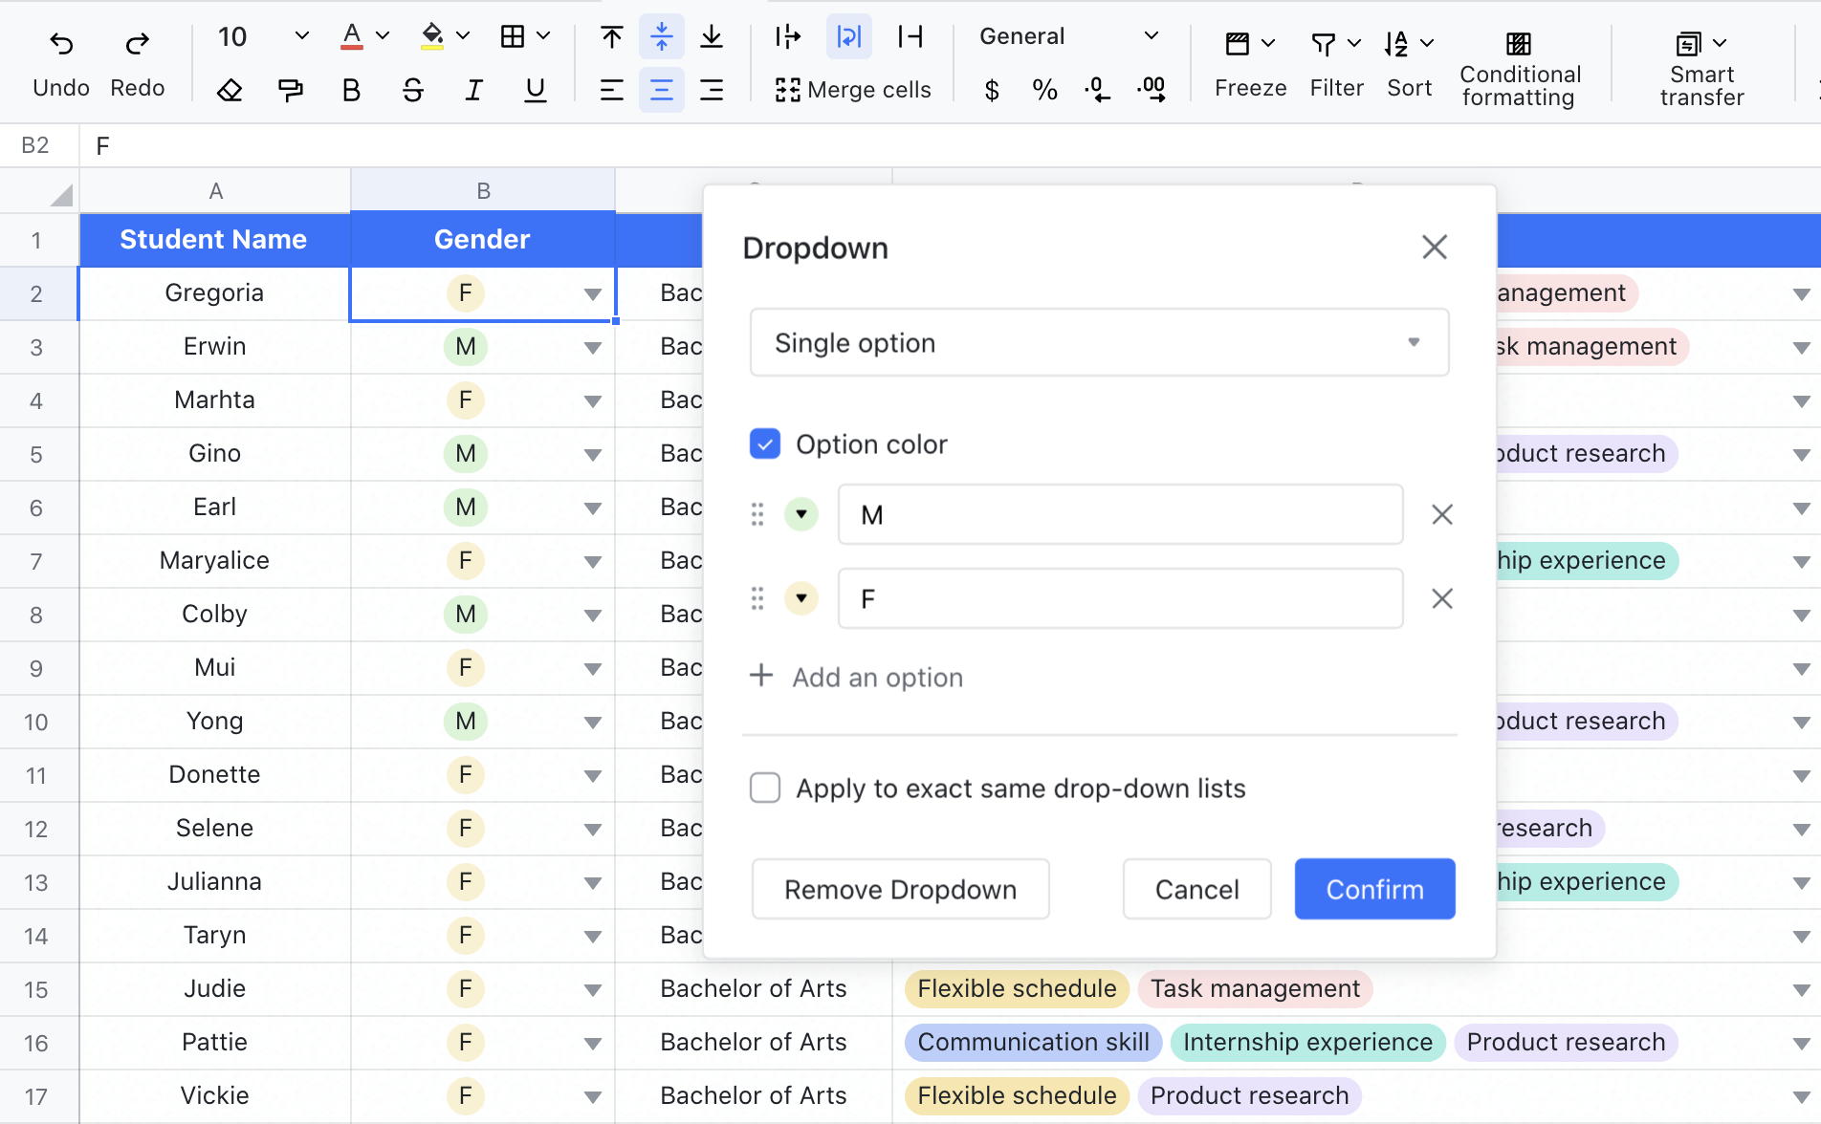Open Conditional formatting

pyautogui.click(x=1520, y=69)
